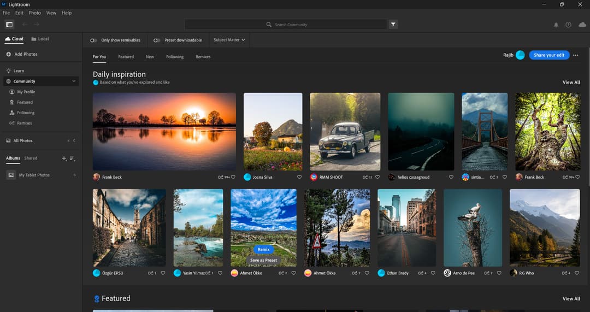Click remix icon on RMM SHOOT's photo
Image resolution: width=590 pixels, height=312 pixels.
pyautogui.click(x=365, y=177)
